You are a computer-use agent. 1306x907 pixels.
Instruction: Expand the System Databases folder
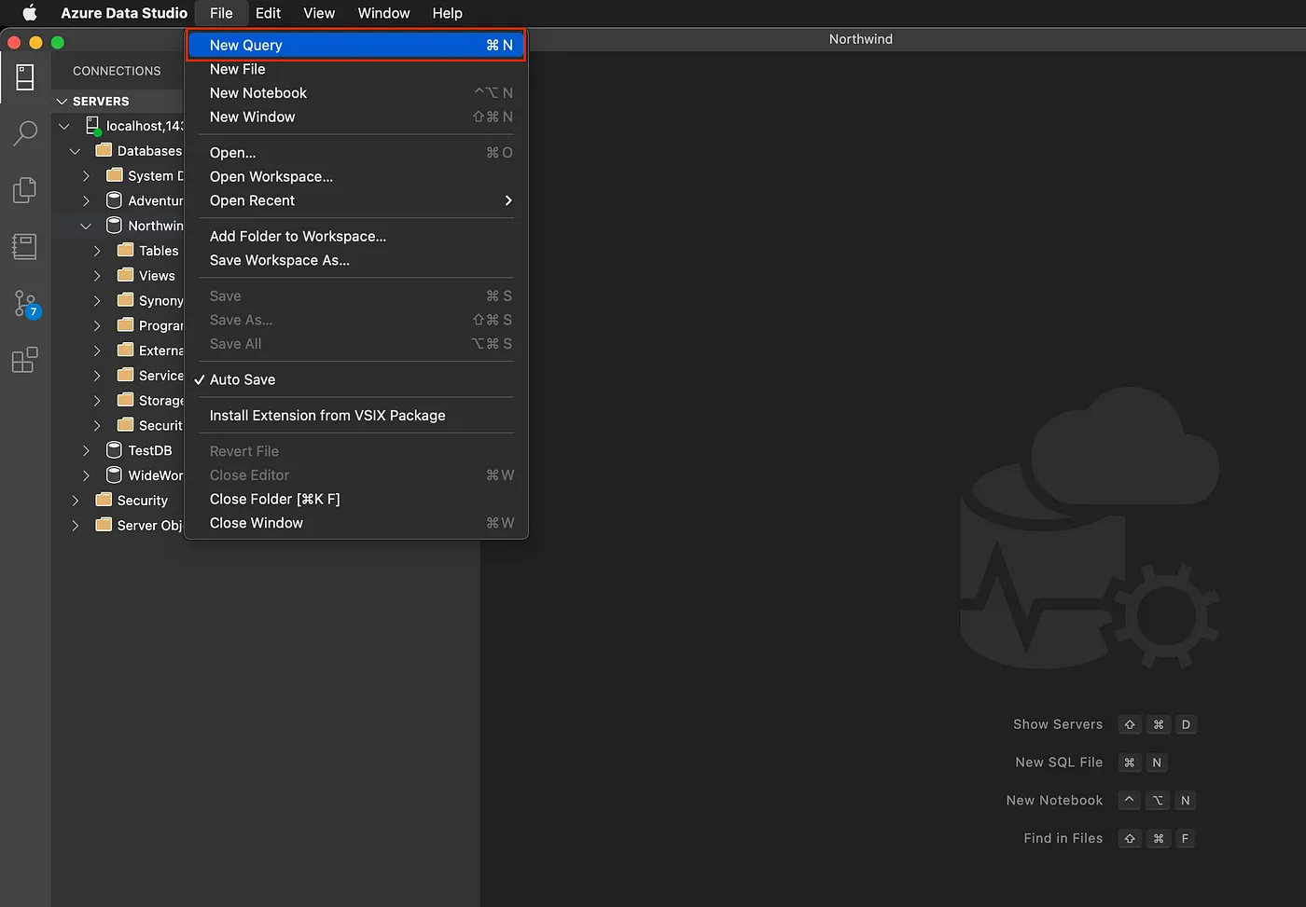(x=86, y=176)
